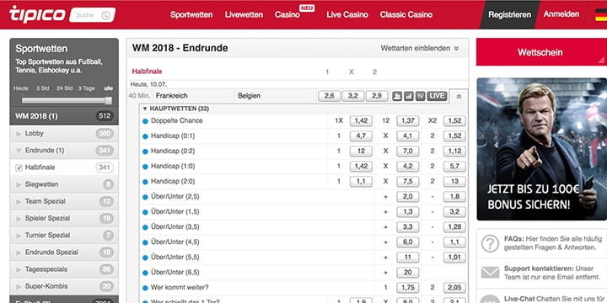
Task: Collapse the match details double-chevron
Action: (x=459, y=97)
